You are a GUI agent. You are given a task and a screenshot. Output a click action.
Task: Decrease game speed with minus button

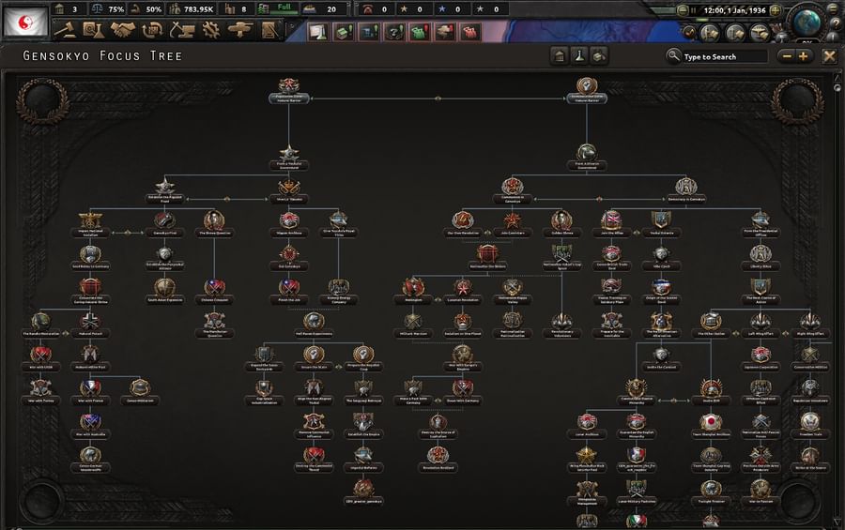click(x=683, y=10)
